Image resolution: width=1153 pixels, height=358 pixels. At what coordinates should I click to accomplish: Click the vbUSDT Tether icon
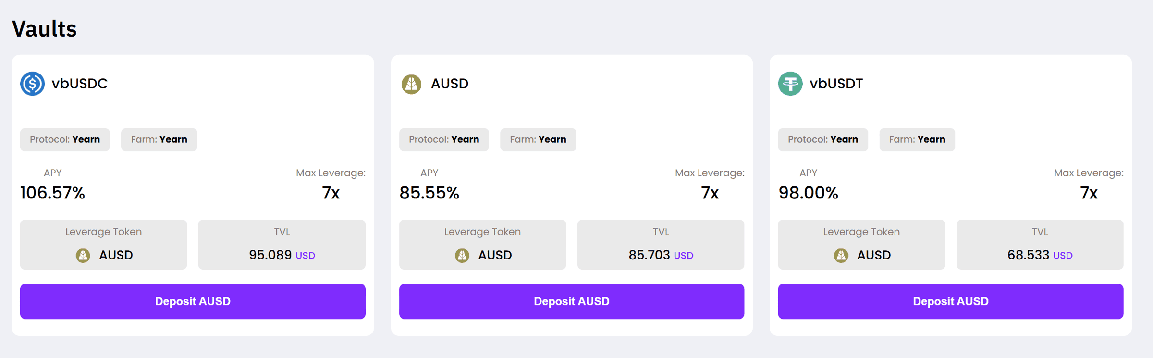pyautogui.click(x=790, y=84)
